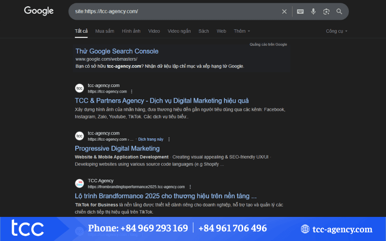Click frombrandingtoperformance2025.tcc-agency.com URL
The image size is (386, 241).
(136, 187)
